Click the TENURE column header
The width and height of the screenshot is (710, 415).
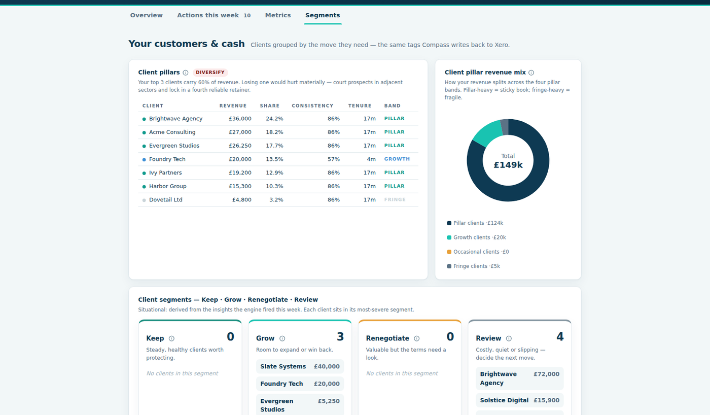(360, 106)
